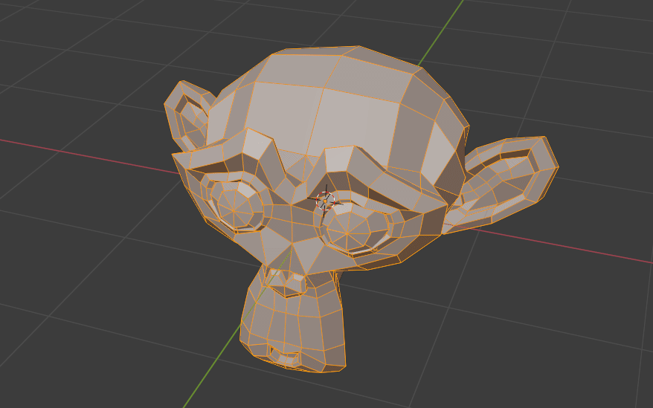Viewport: 653px width, 408px height.
Task: Click the 3D cursor crosshair on the monkey
Action: [x=325, y=201]
